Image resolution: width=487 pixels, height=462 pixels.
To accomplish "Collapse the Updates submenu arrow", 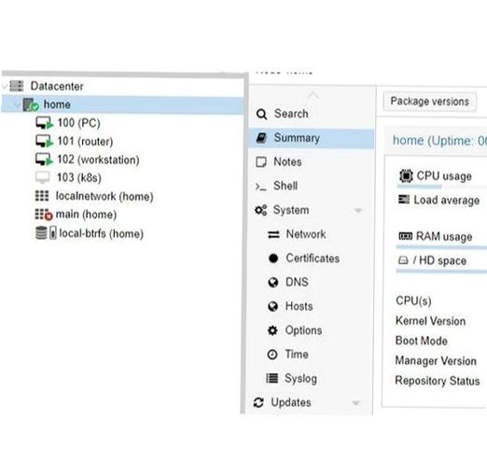I will pos(355,403).
